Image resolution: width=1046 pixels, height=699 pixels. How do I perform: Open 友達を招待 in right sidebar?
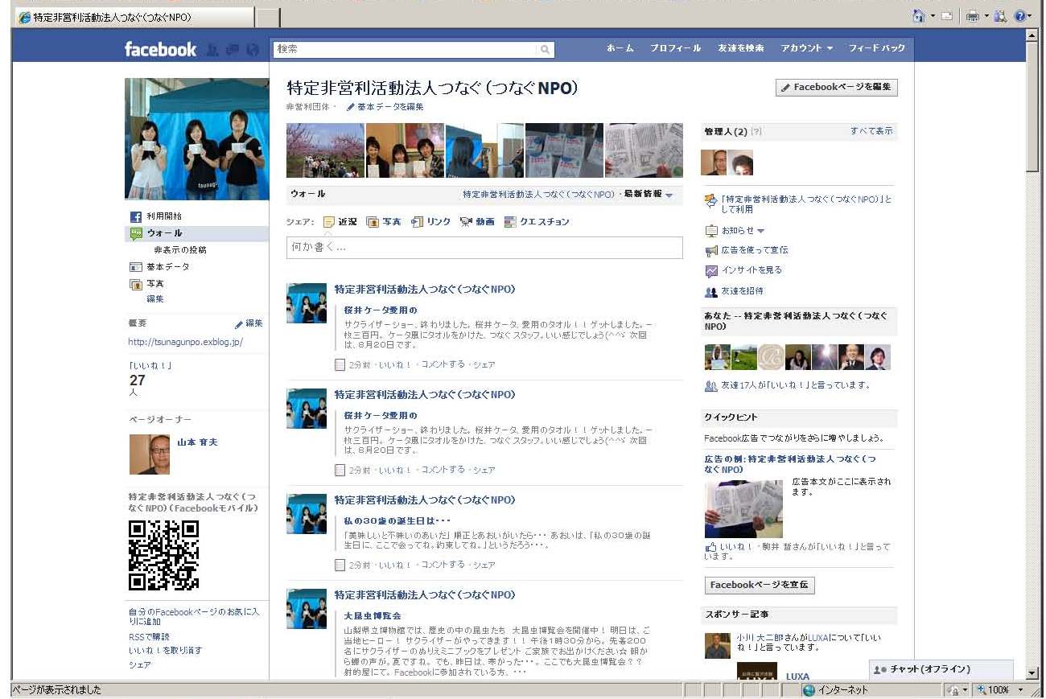[743, 291]
